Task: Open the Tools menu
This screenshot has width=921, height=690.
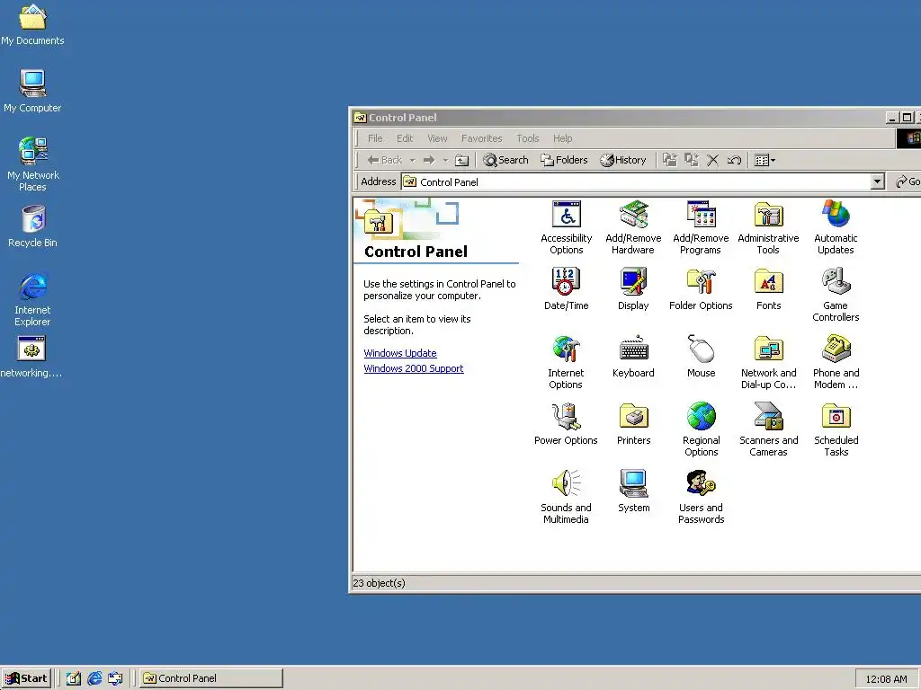Action: (x=527, y=138)
